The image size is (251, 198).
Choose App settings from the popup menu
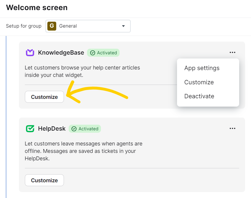(202, 68)
